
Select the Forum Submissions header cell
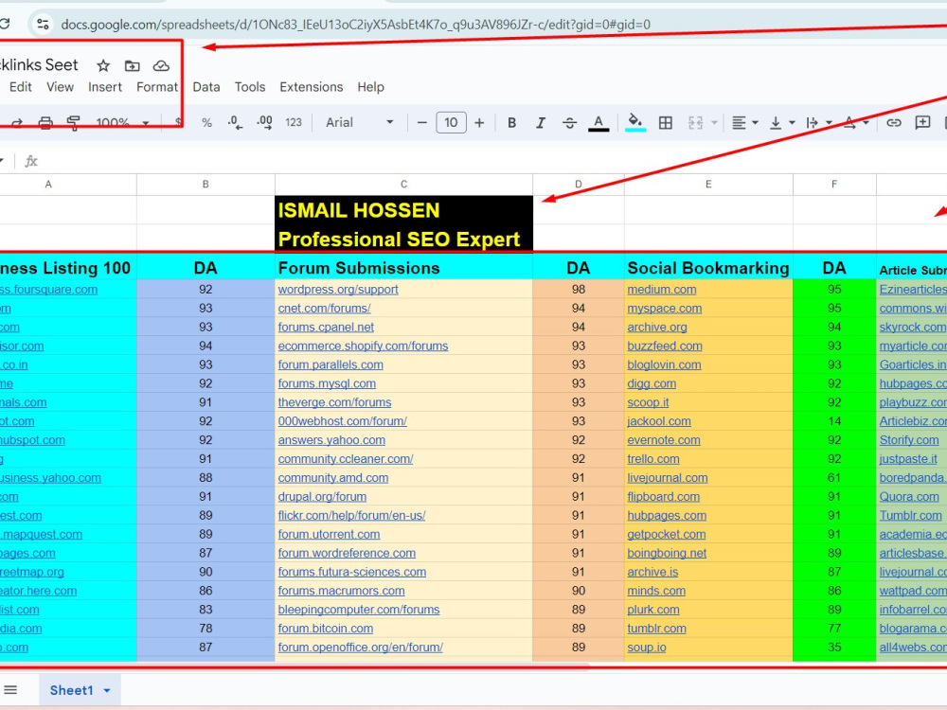(x=404, y=268)
